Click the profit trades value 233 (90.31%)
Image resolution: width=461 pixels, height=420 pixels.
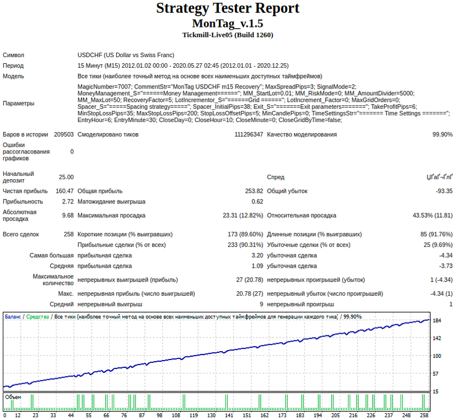(245, 245)
